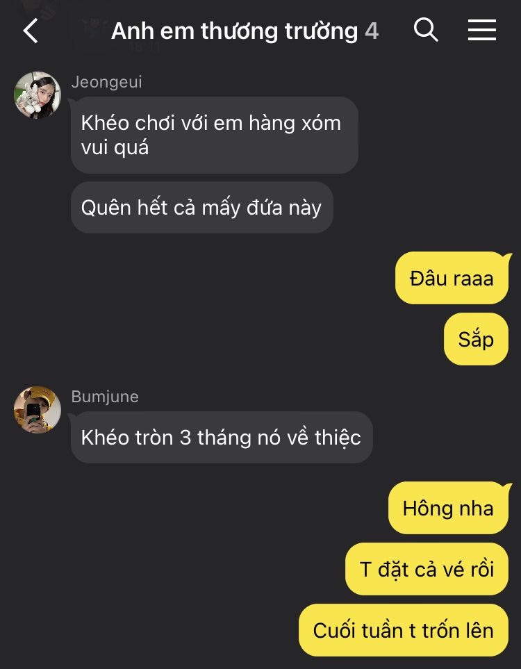The image size is (521, 669).
Task: Tap the Jeongeui sender name
Action: pos(107,82)
